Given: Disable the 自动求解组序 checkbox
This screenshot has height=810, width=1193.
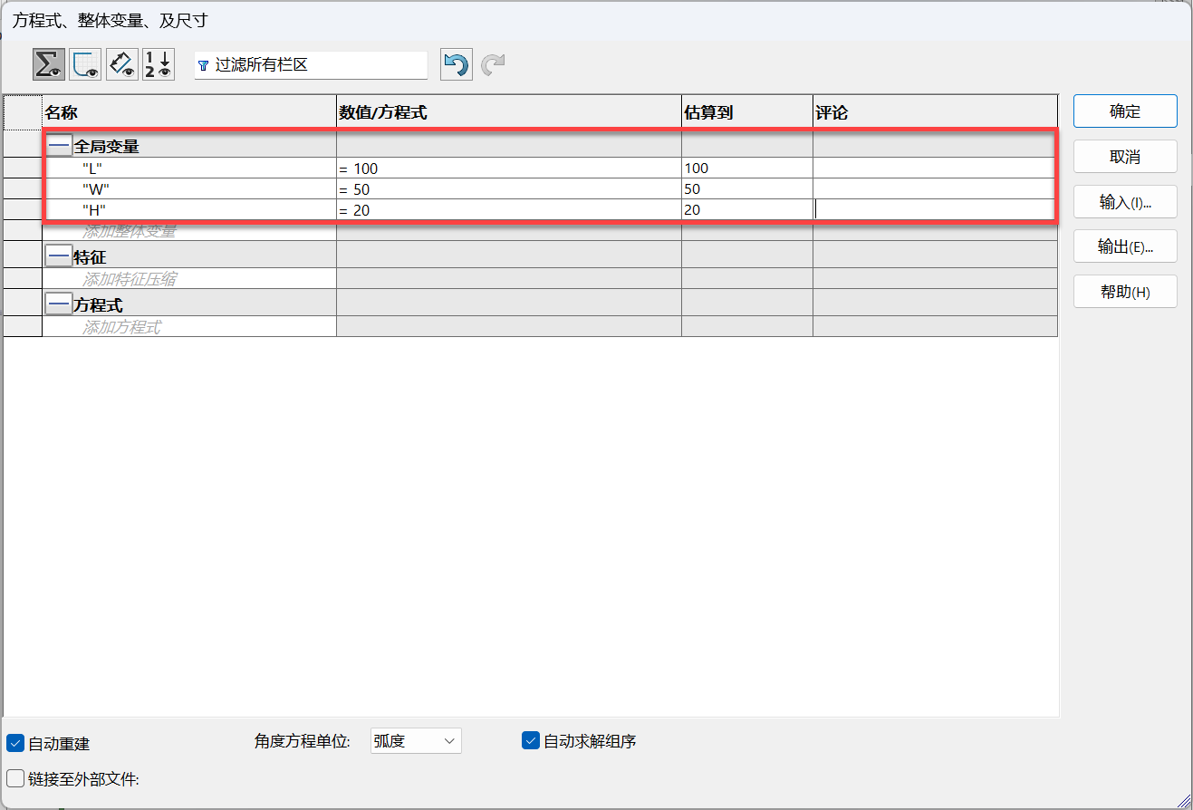Looking at the screenshot, I should [x=531, y=741].
